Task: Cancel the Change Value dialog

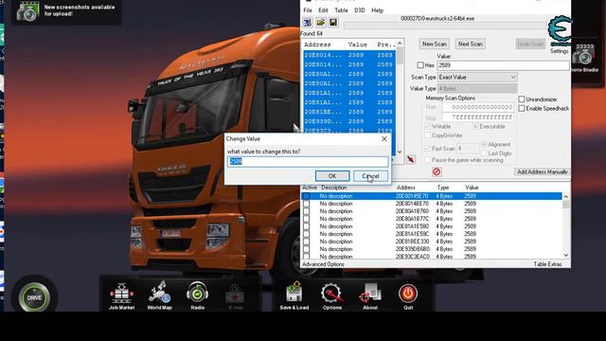Action: 370,176
